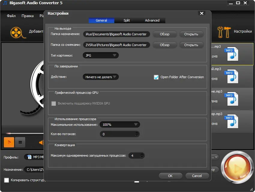Image resolution: width=255 pixels, height=192 pixels.
Task: Open the Действие Ничего не делать dropdown
Action: tap(101, 77)
